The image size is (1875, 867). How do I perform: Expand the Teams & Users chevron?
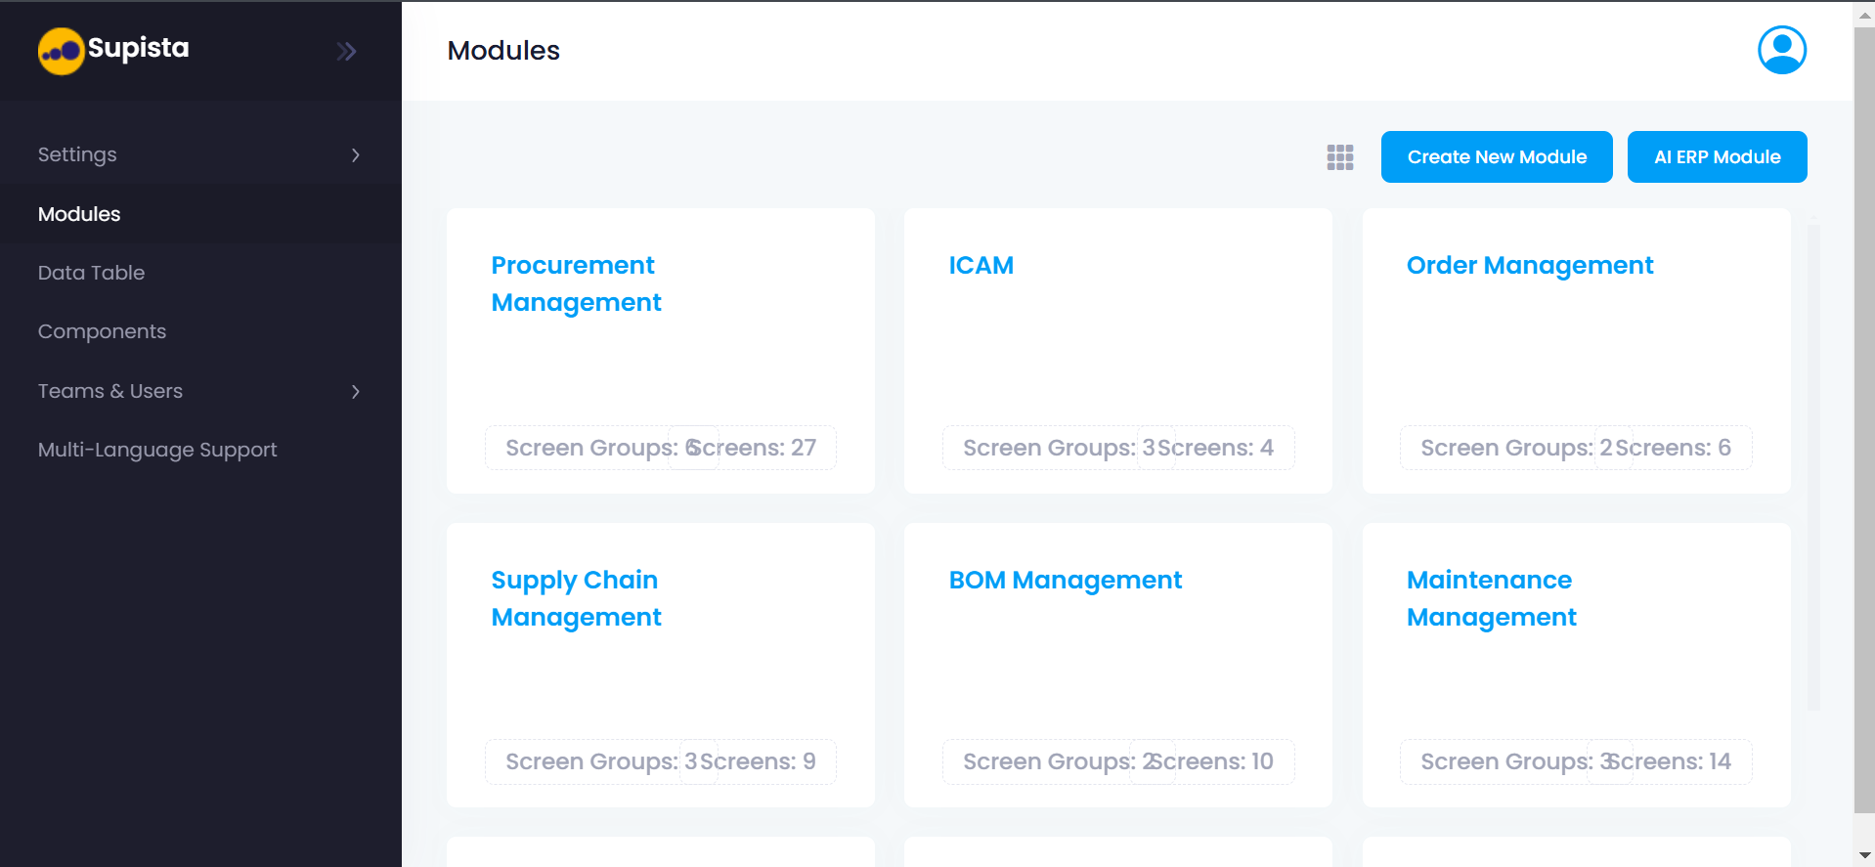click(356, 392)
